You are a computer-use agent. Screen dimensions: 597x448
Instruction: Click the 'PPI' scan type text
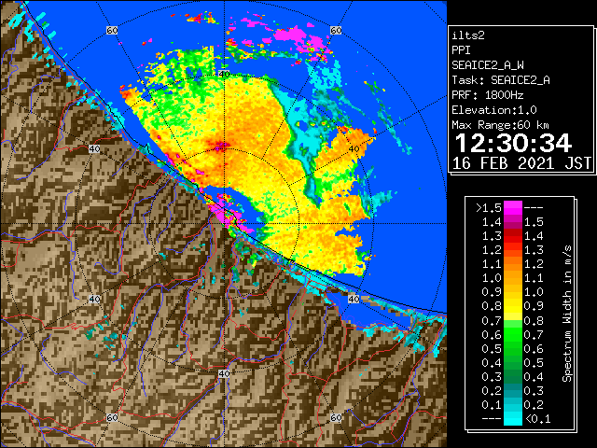pos(461,50)
